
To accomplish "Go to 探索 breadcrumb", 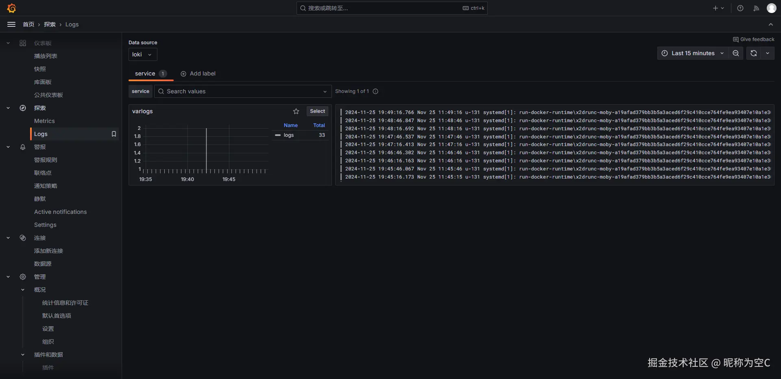I will (50, 24).
